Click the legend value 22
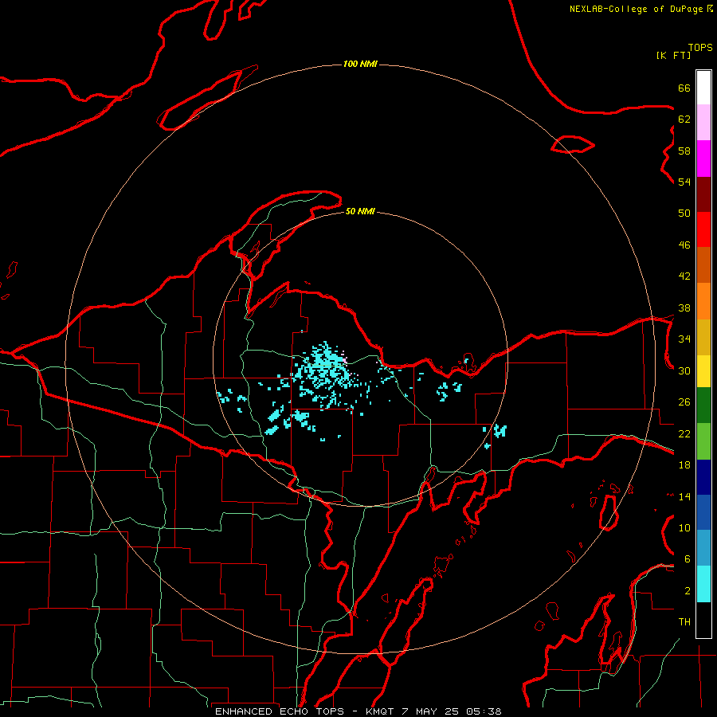 684,433
